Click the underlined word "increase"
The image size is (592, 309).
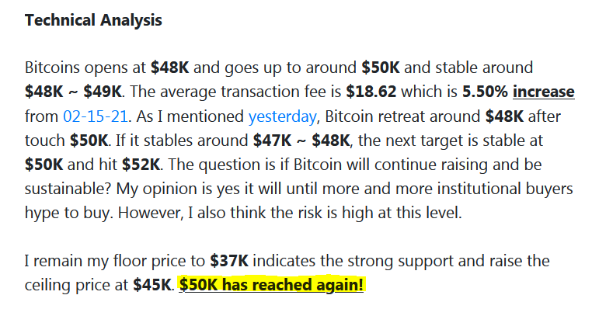(543, 92)
